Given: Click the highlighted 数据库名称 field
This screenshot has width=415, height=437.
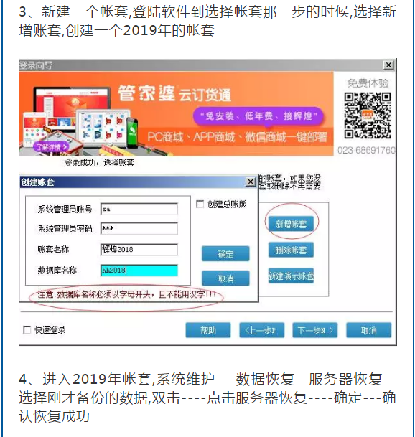Looking at the screenshot, I should (x=139, y=270).
